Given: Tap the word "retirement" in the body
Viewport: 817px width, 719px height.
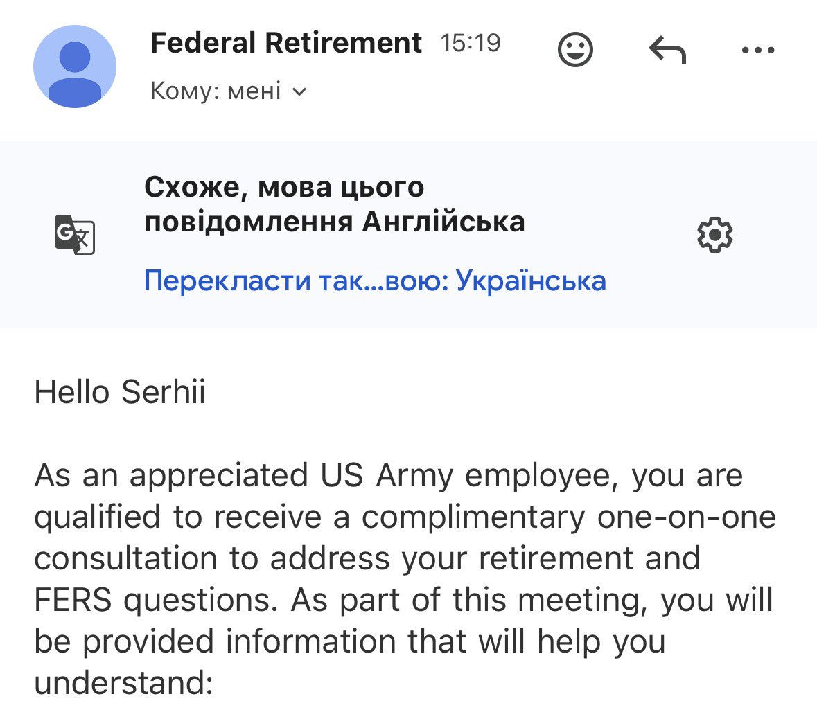Looking at the screenshot, I should pos(556,558).
